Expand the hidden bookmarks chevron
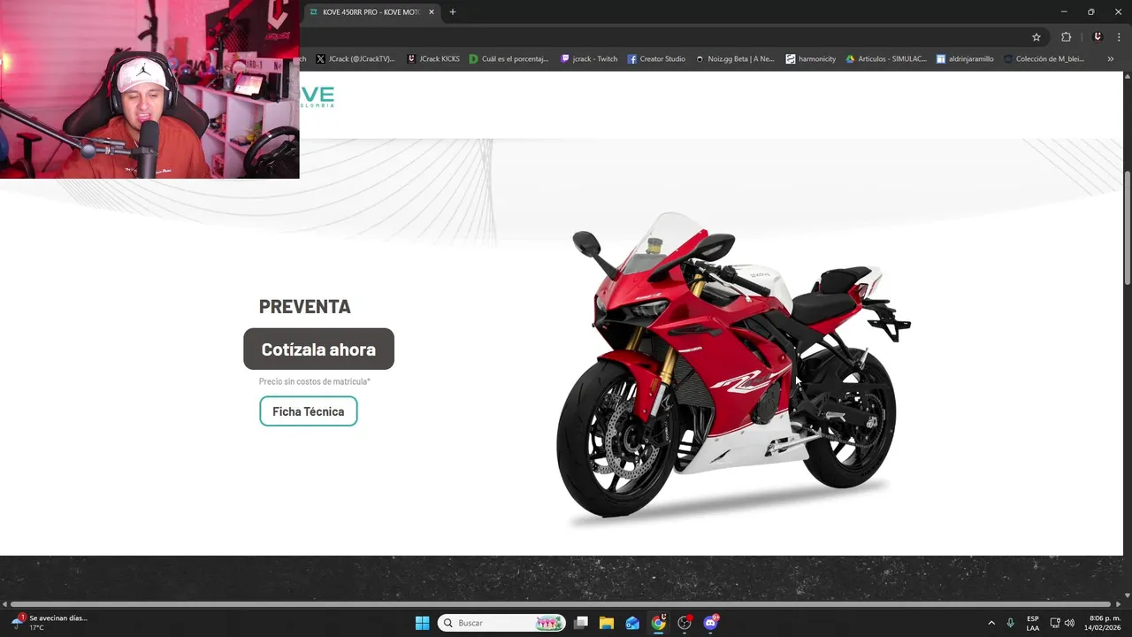The image size is (1132, 637). click(1111, 59)
